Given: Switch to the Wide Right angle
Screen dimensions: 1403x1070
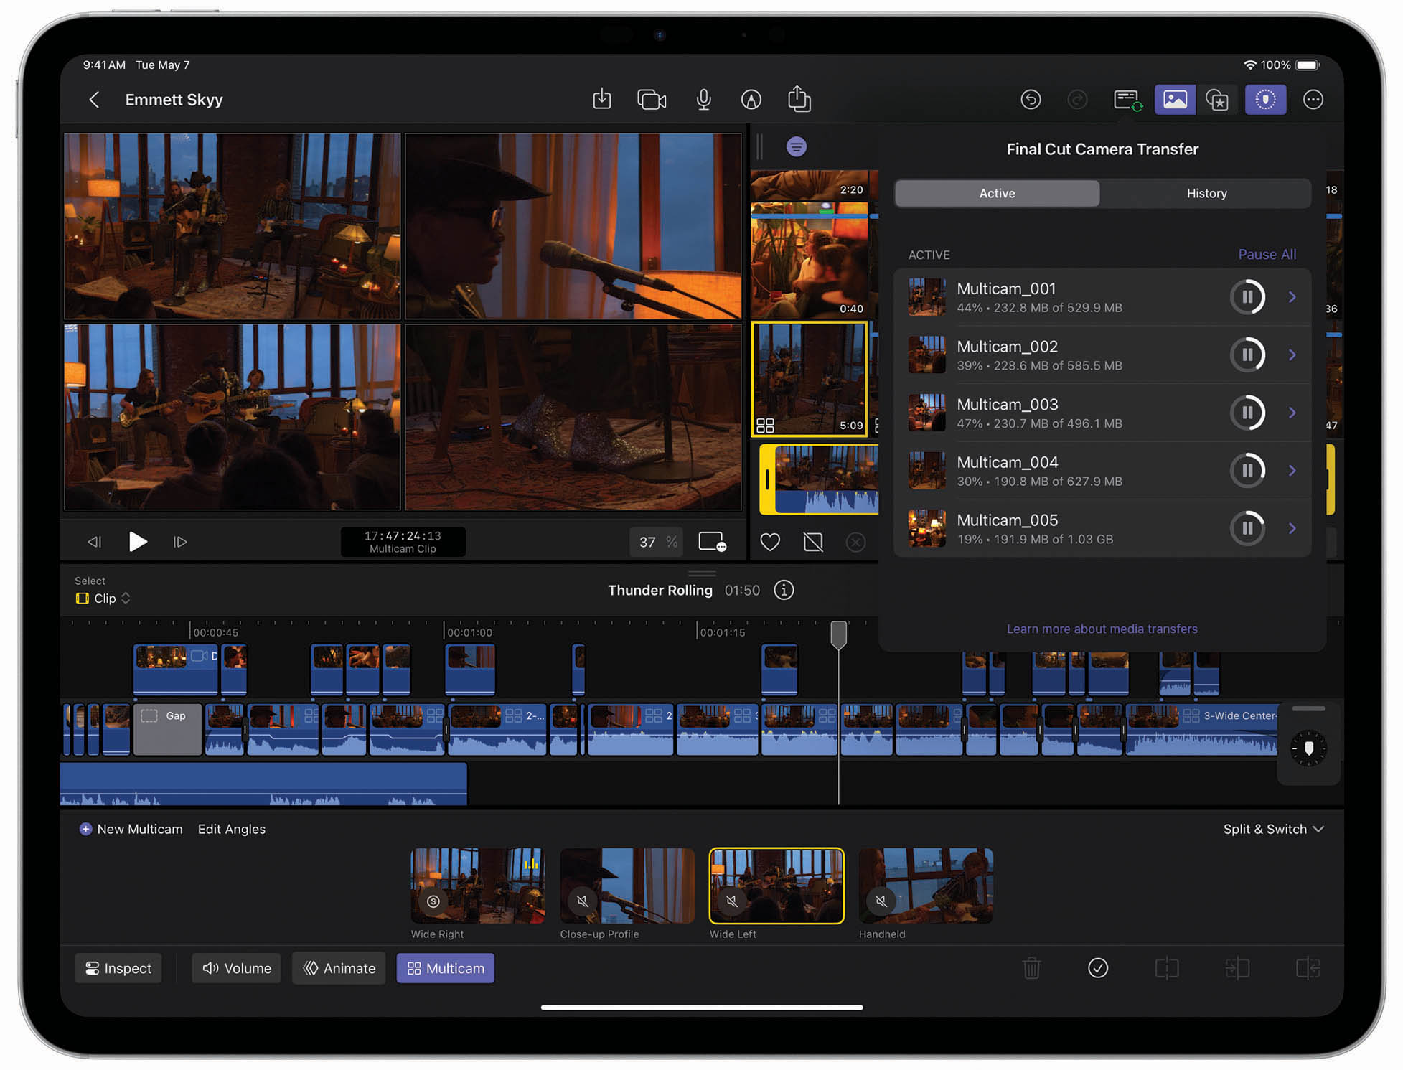Looking at the screenshot, I should point(477,886).
